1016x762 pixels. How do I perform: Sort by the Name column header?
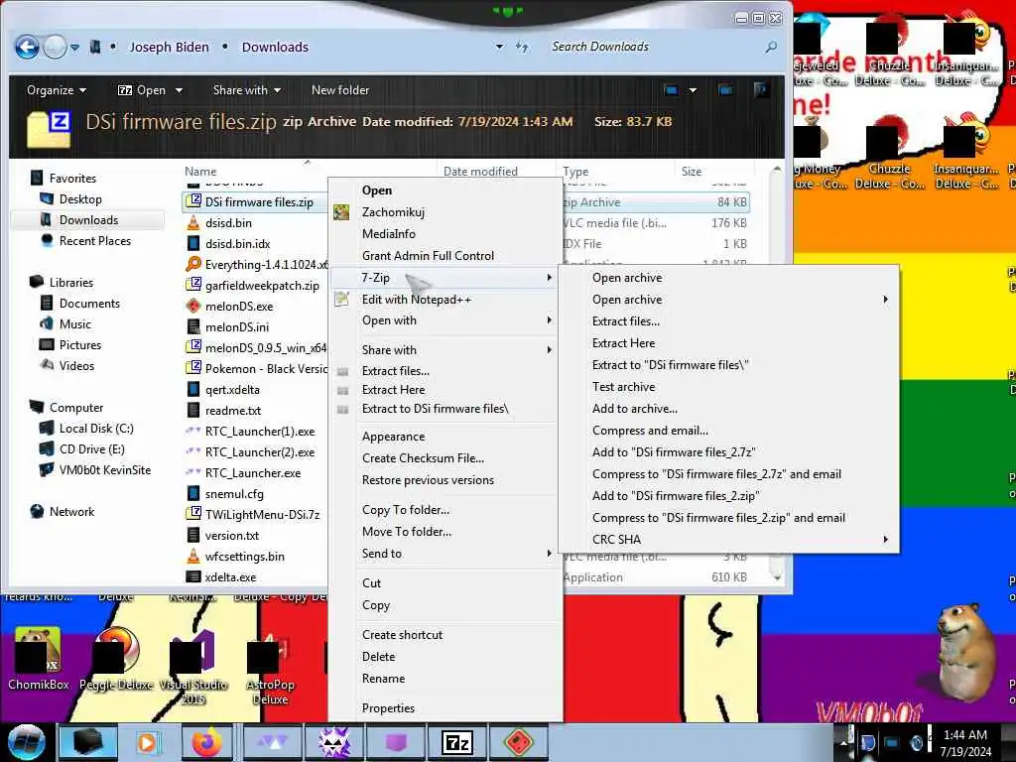click(x=310, y=171)
